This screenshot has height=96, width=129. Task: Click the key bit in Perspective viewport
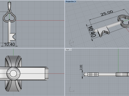103,32
